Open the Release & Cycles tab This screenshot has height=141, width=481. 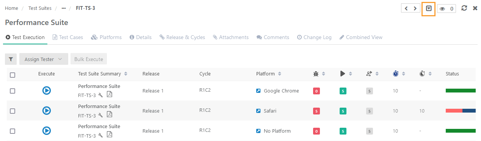pyautogui.click(x=182, y=37)
